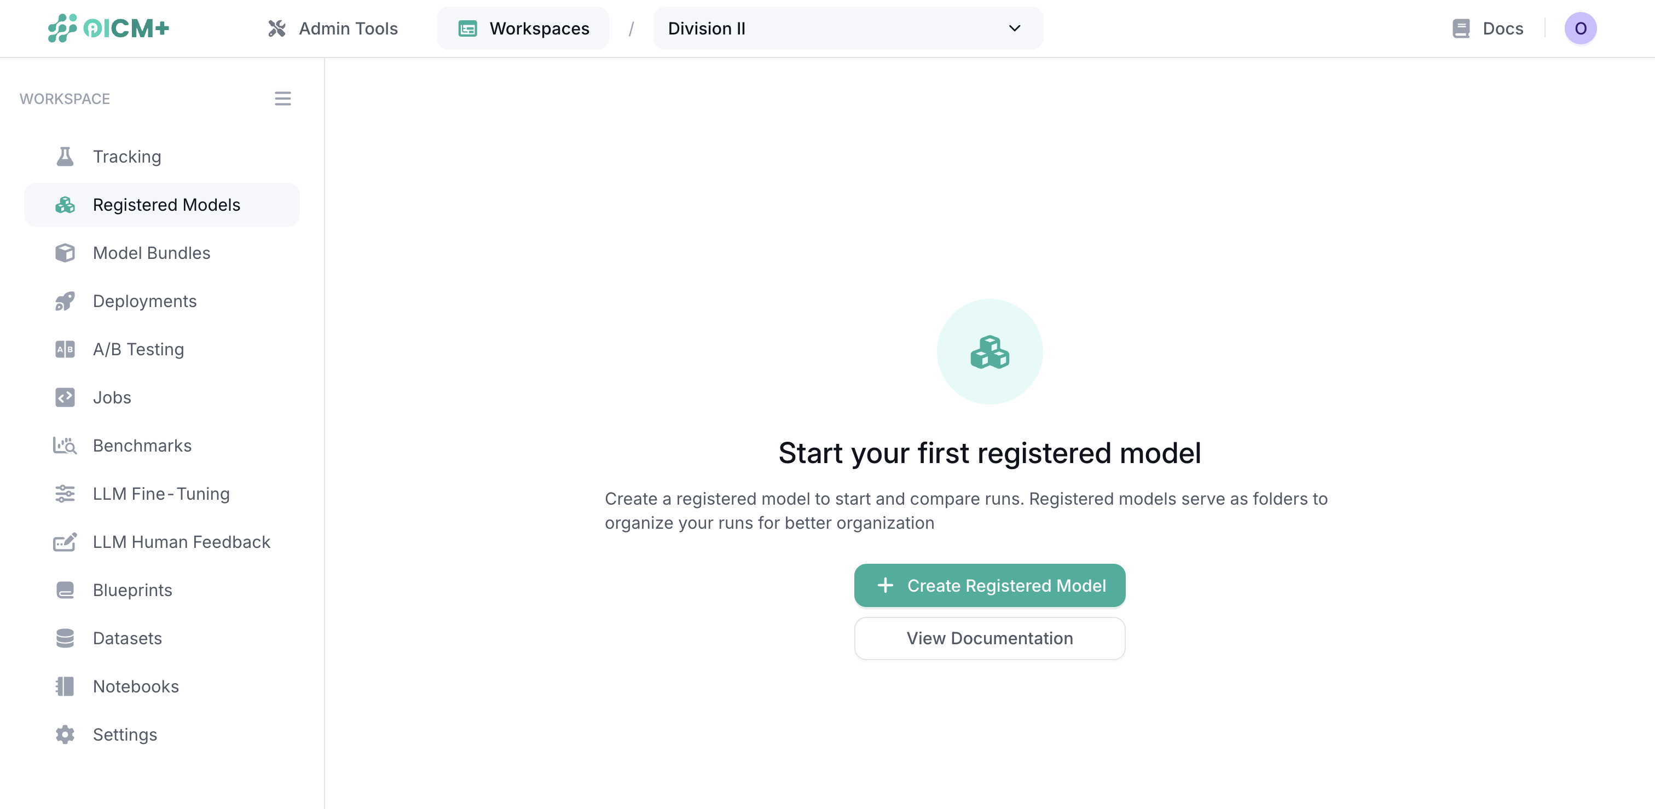The height and width of the screenshot is (809, 1655).
Task: Select the Tracking flask icon
Action: click(65, 156)
